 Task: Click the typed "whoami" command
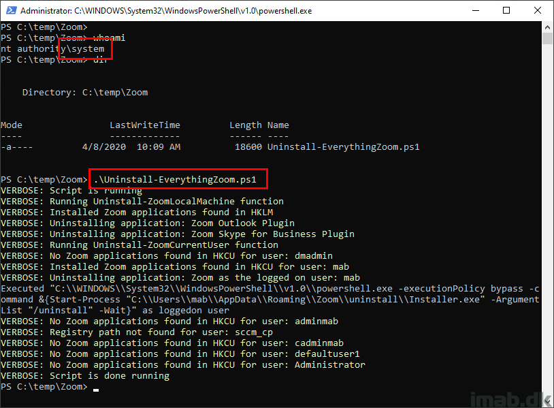(109, 38)
